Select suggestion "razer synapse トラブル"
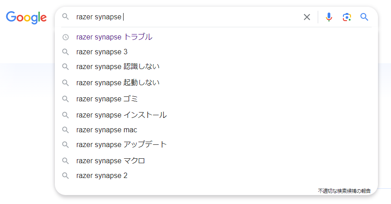The image size is (391, 204). [x=114, y=37]
